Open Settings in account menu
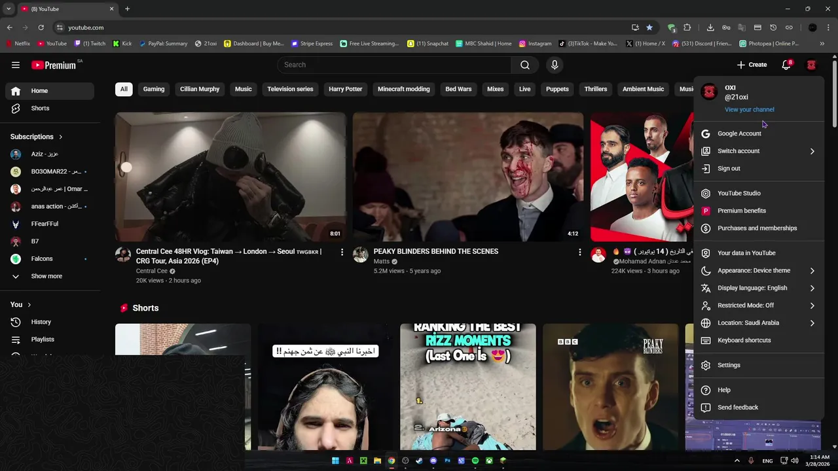This screenshot has height=471, width=838. pyautogui.click(x=758, y=365)
